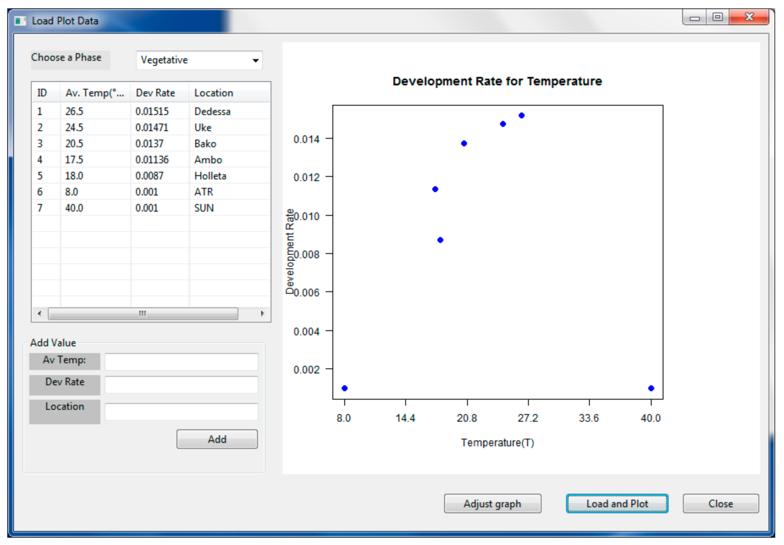Click the 0.01471 dev rate cell
This screenshot has width=784, height=545.
(x=152, y=127)
